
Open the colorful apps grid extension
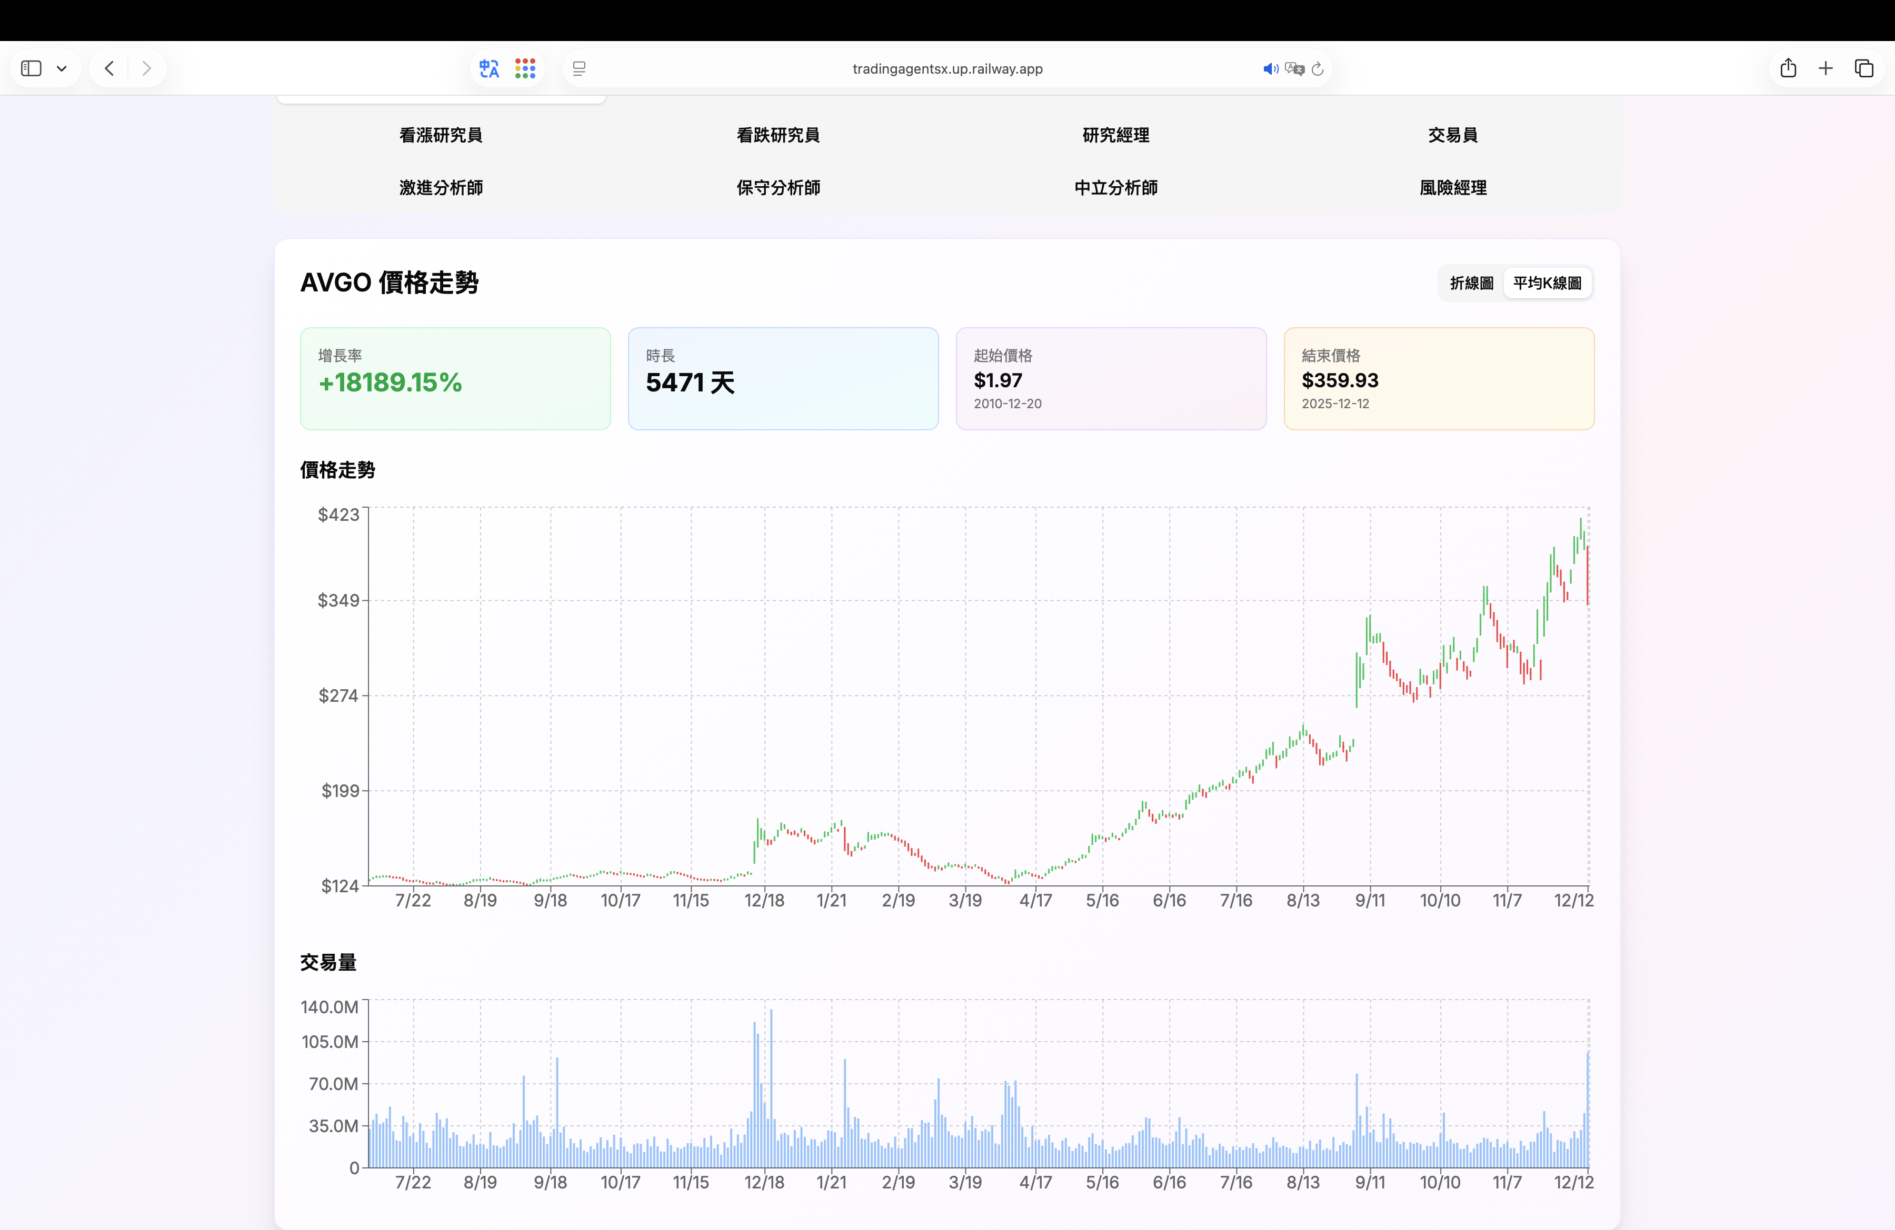coord(525,68)
